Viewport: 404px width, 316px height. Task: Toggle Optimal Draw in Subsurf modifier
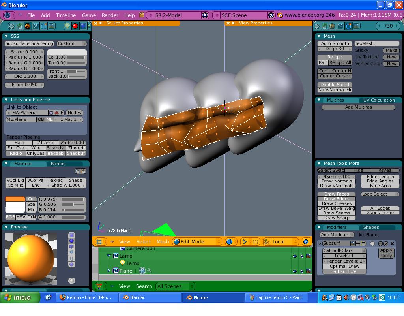(344, 266)
